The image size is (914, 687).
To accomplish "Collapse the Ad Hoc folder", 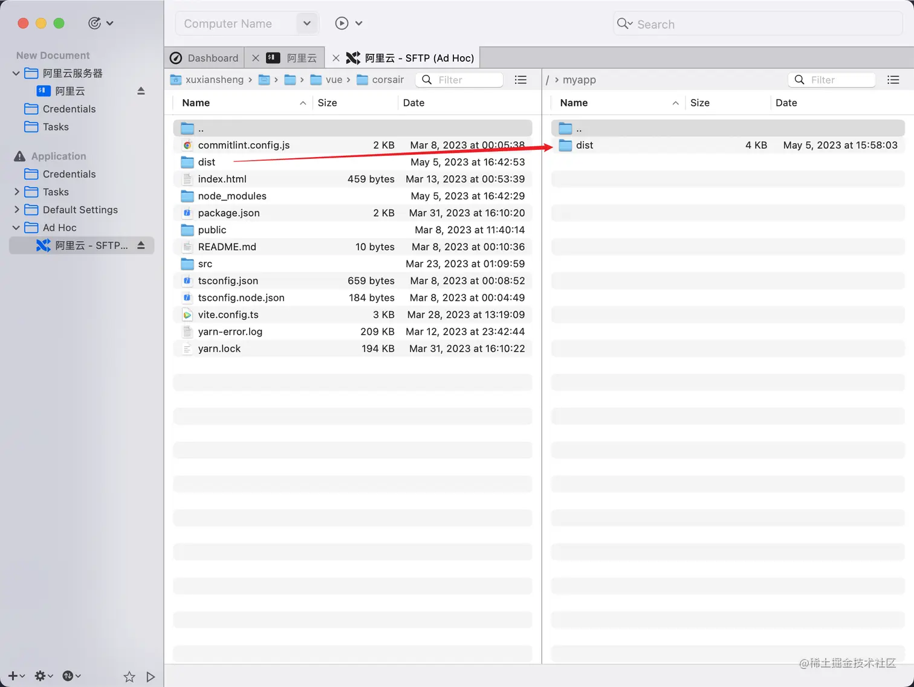I will pyautogui.click(x=16, y=228).
